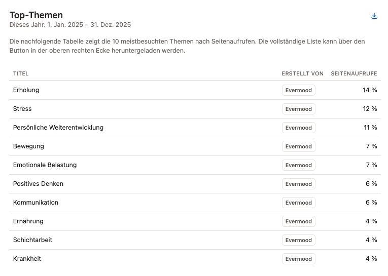Click the SEITENAUFRUFE column header
Image resolution: width=388 pixels, height=276 pixels.
tap(354, 74)
